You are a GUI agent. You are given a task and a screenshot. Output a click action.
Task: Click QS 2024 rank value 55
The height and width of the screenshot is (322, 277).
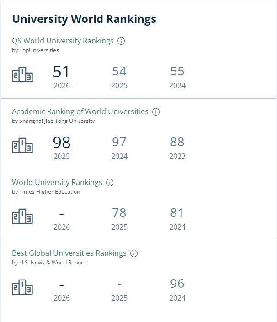[x=177, y=71]
